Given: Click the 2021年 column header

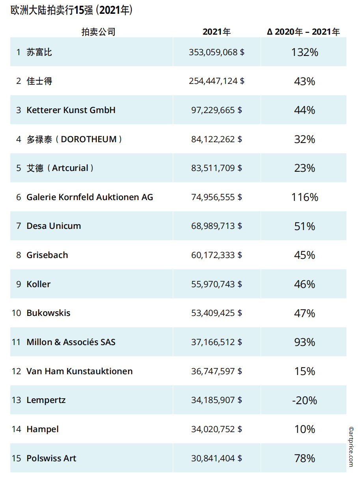Looking at the screenshot, I should point(216,32).
